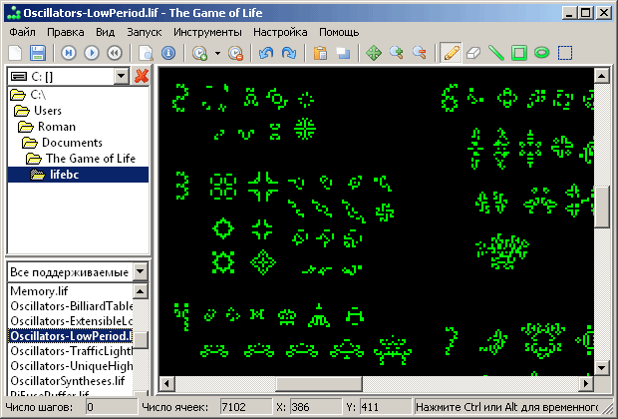Start the simulation with the play button

[92, 53]
